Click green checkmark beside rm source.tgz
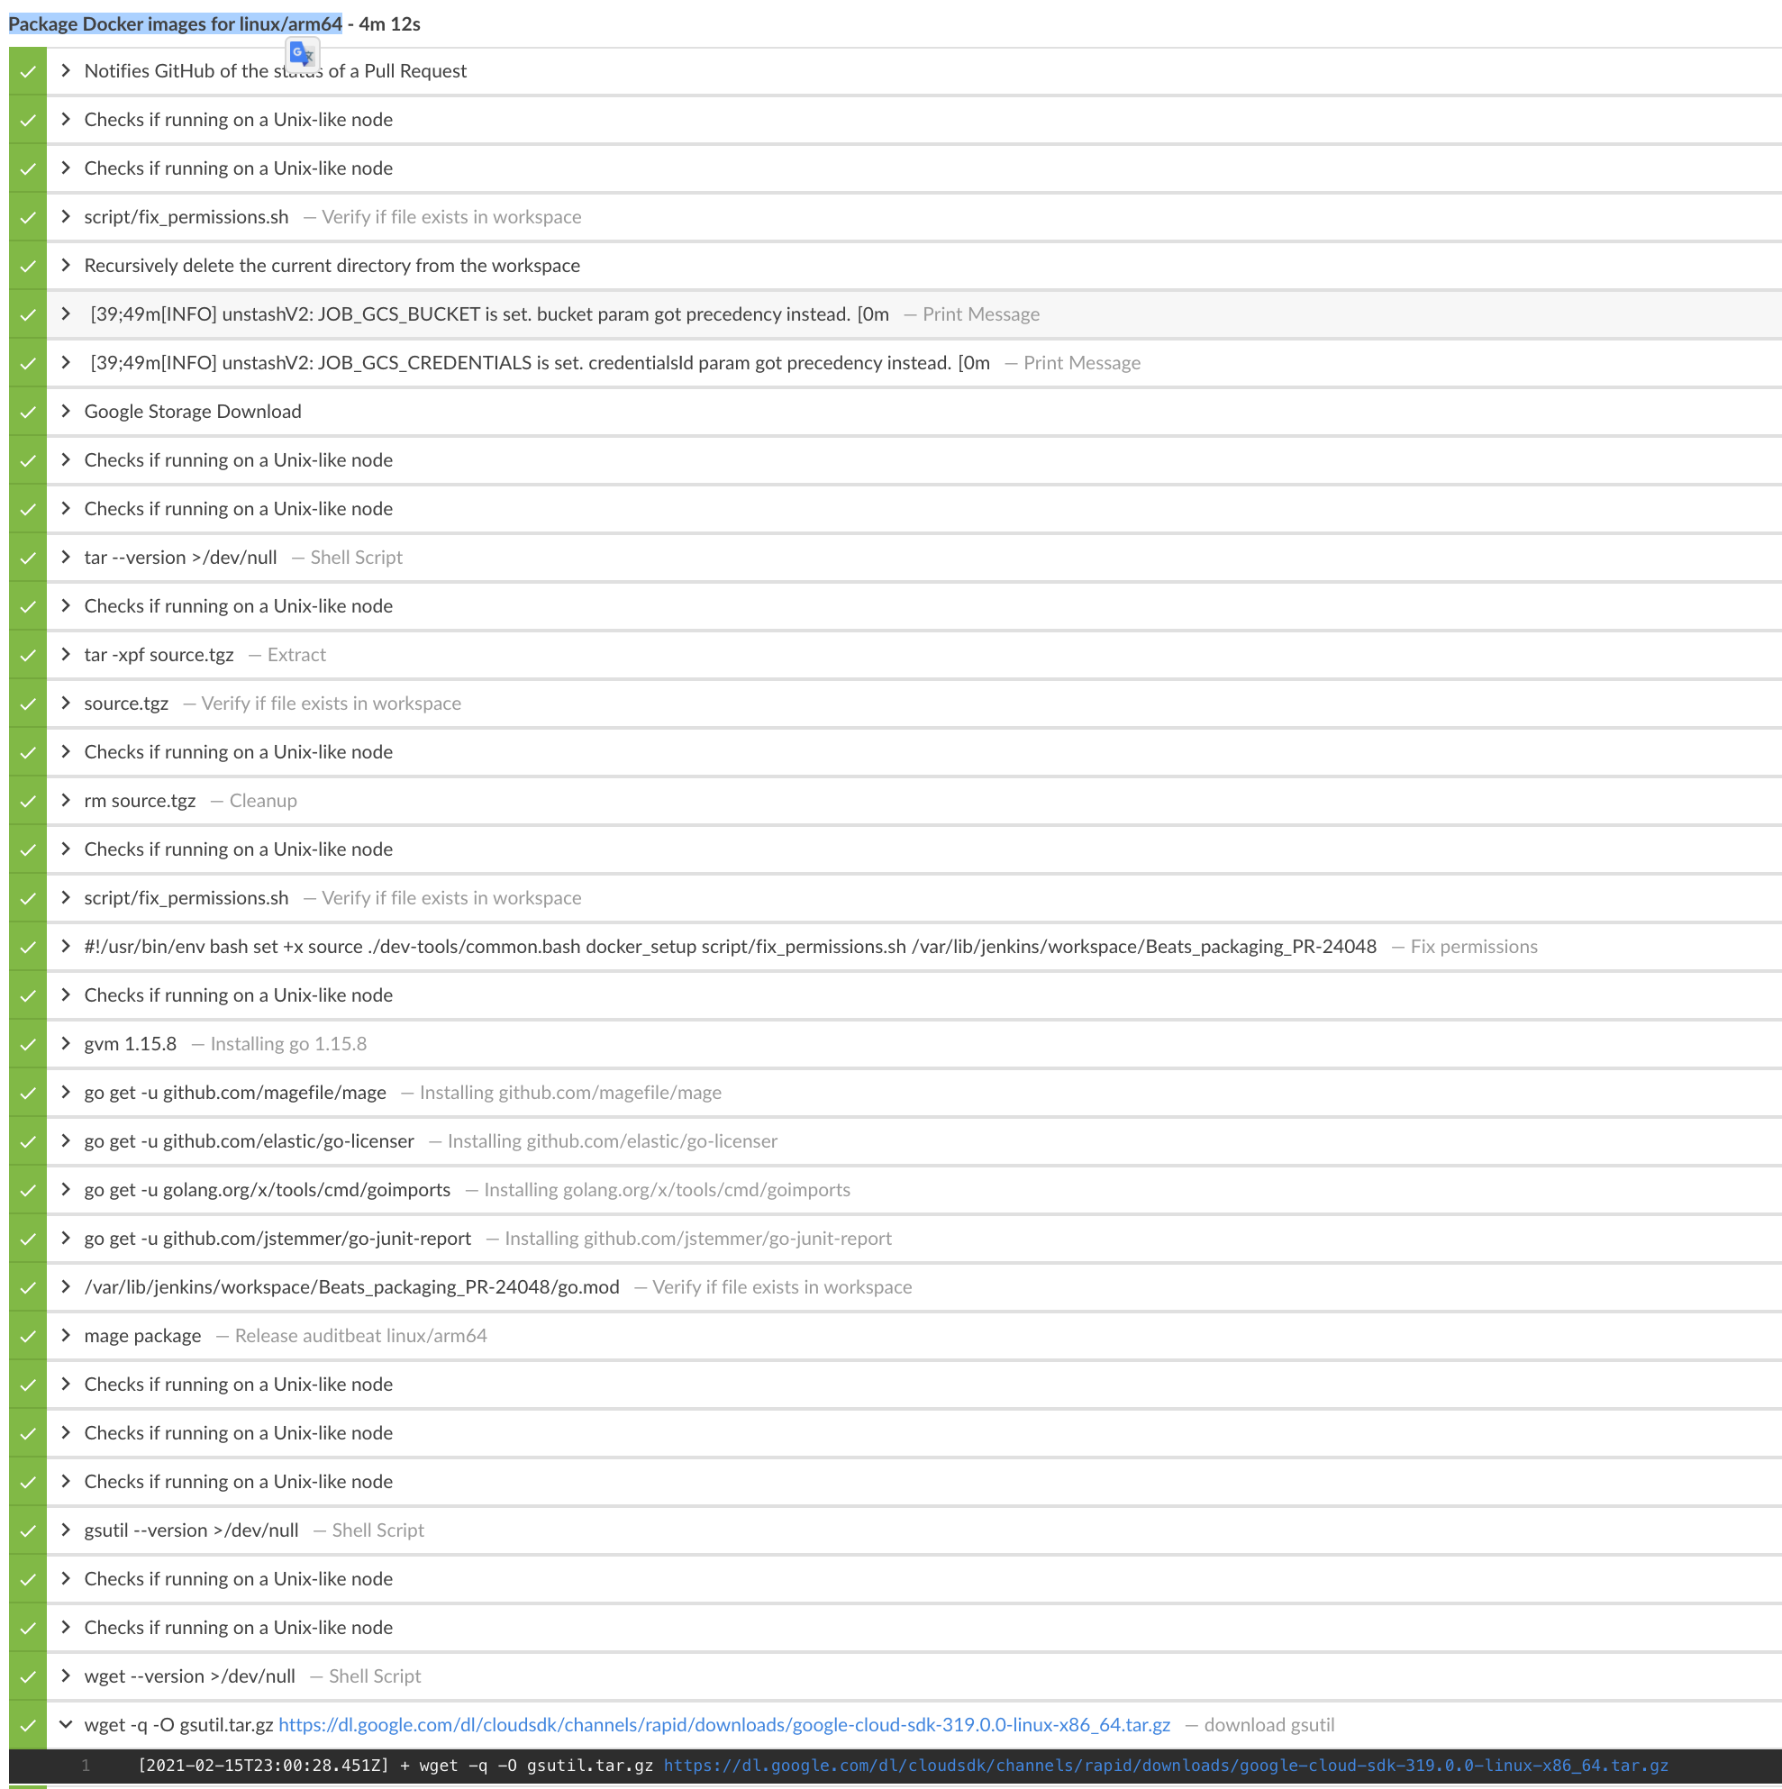Image resolution: width=1782 pixels, height=1789 pixels. coord(28,801)
